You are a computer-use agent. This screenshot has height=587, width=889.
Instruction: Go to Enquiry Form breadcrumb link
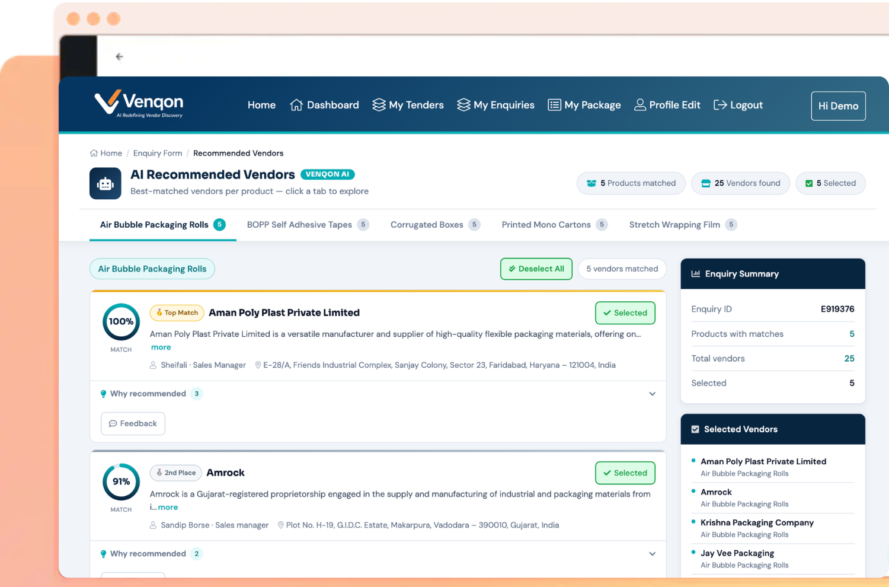158,153
